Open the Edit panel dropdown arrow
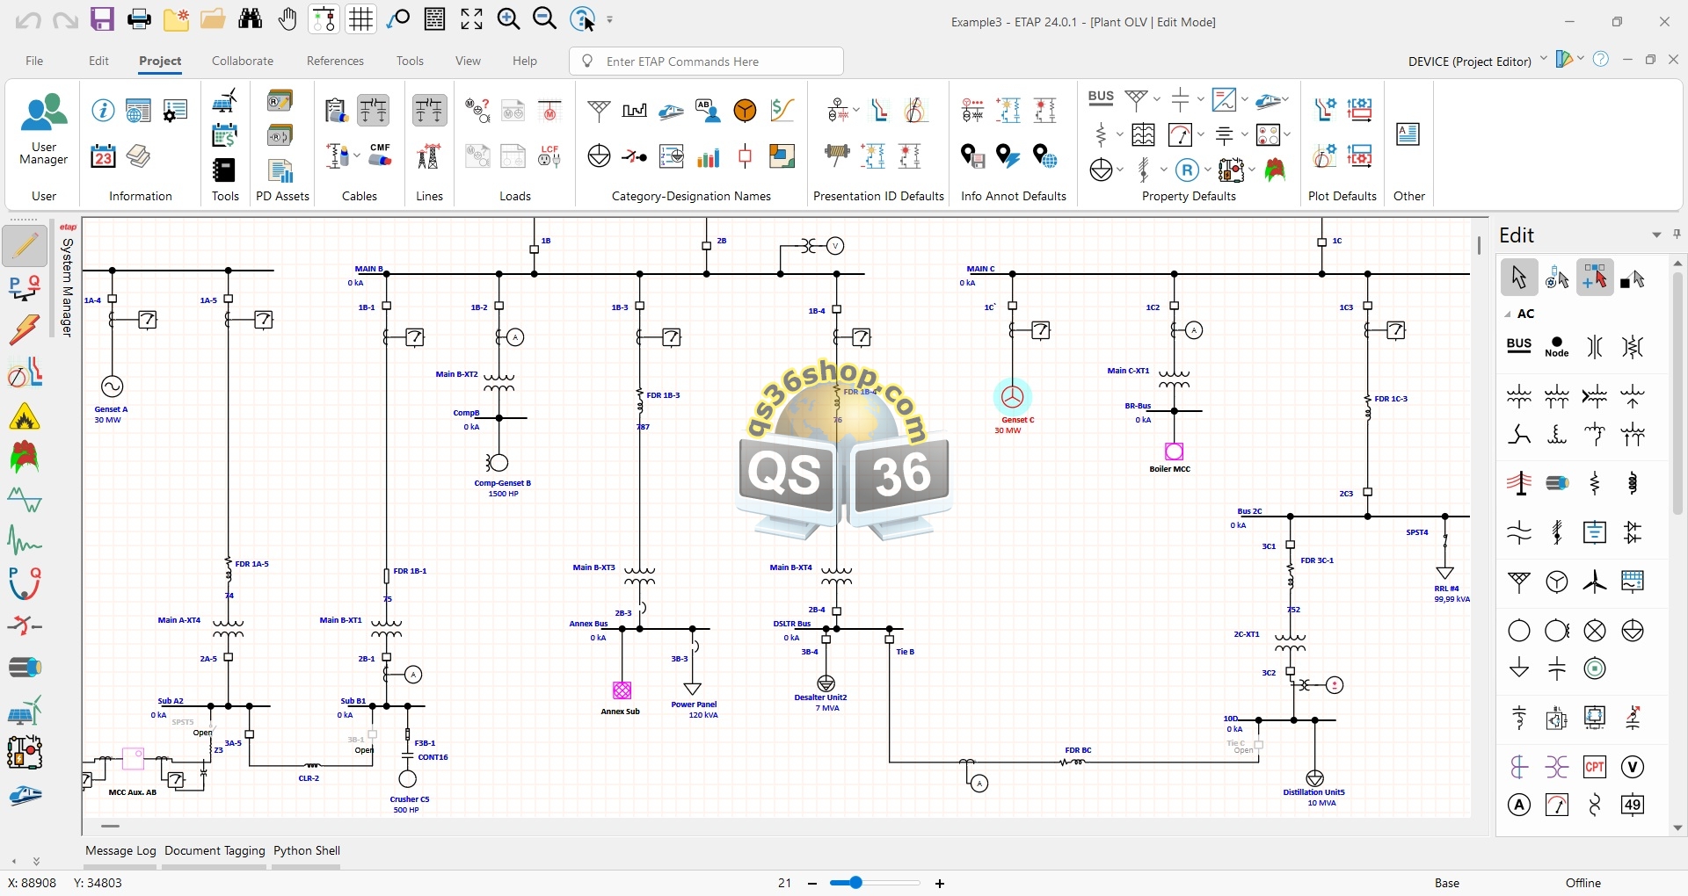The width and height of the screenshot is (1688, 896). (x=1656, y=235)
